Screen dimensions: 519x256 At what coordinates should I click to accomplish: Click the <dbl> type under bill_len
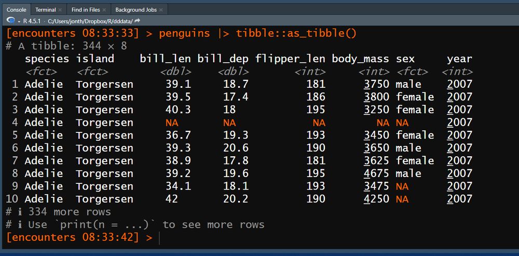click(175, 72)
